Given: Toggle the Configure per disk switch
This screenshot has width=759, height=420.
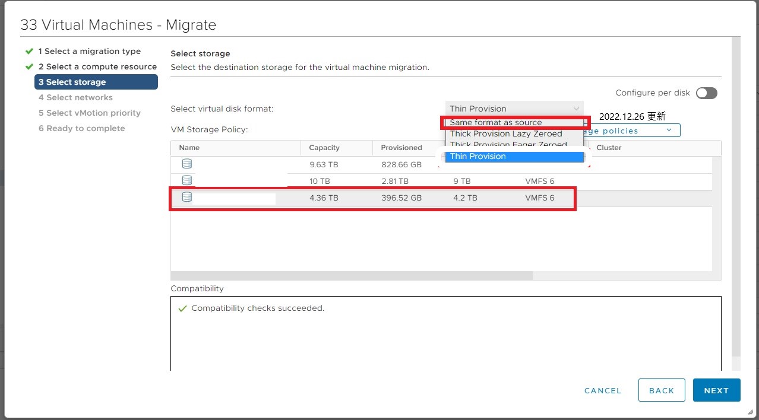Looking at the screenshot, I should click(707, 93).
